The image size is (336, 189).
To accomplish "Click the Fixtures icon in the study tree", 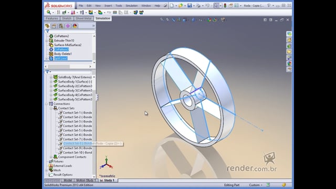I will click(50, 161).
